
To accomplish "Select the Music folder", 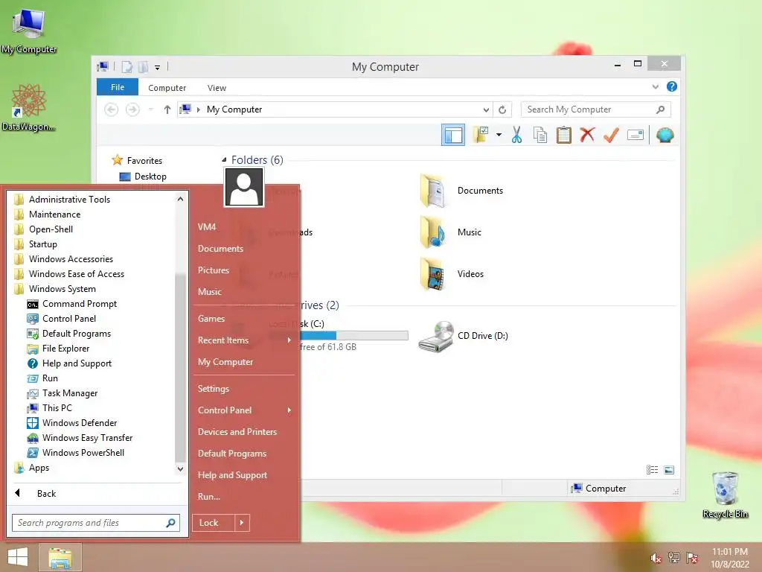I will [x=450, y=232].
